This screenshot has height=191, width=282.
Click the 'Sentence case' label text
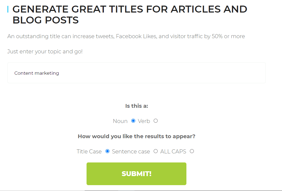131,152
